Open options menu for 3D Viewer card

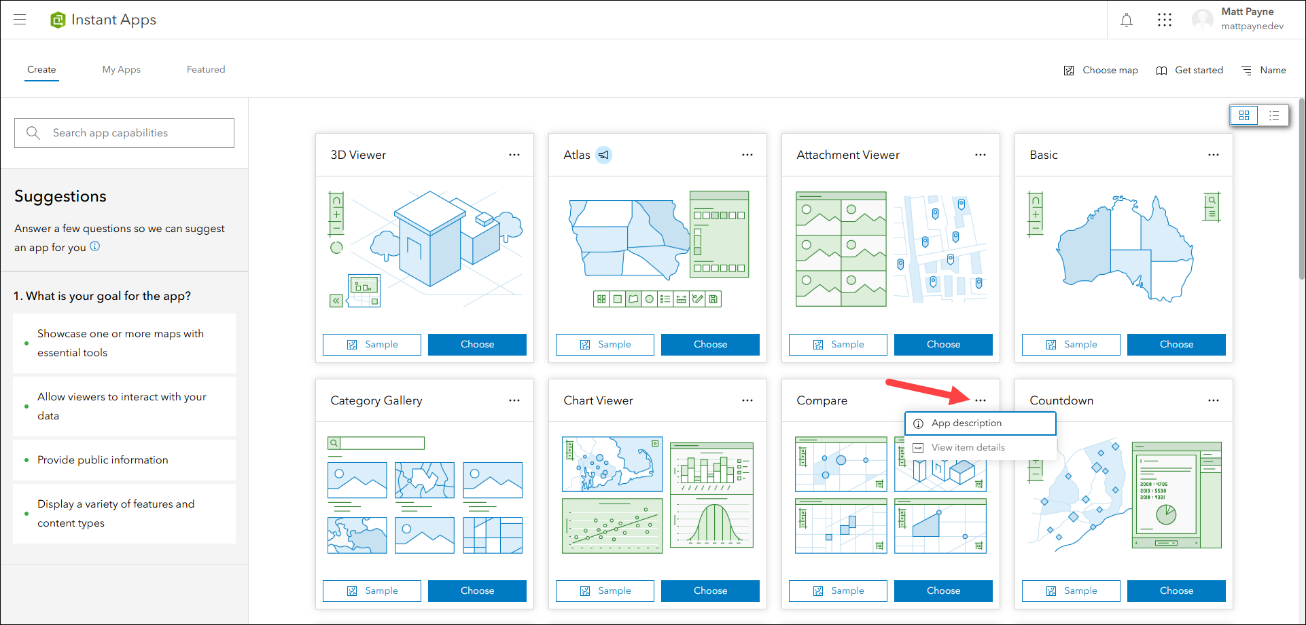tap(514, 155)
